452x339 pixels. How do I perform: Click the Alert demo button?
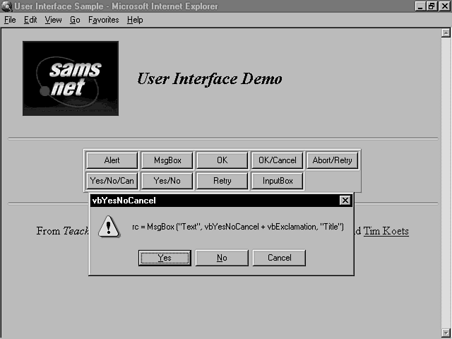112,160
